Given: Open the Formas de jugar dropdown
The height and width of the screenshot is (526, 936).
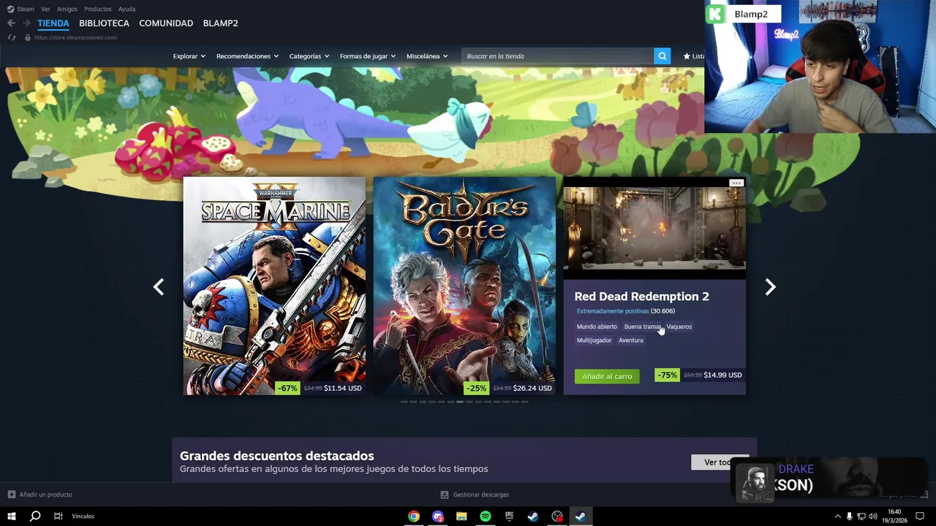Looking at the screenshot, I should (367, 56).
